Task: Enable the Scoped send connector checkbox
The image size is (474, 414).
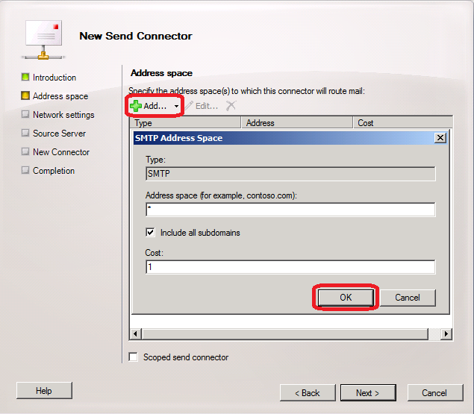Action: pyautogui.click(x=134, y=357)
